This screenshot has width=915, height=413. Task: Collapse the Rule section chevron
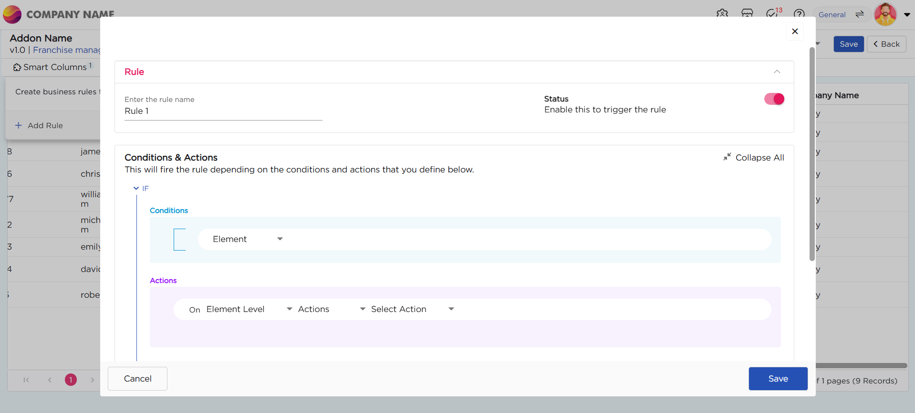(777, 72)
